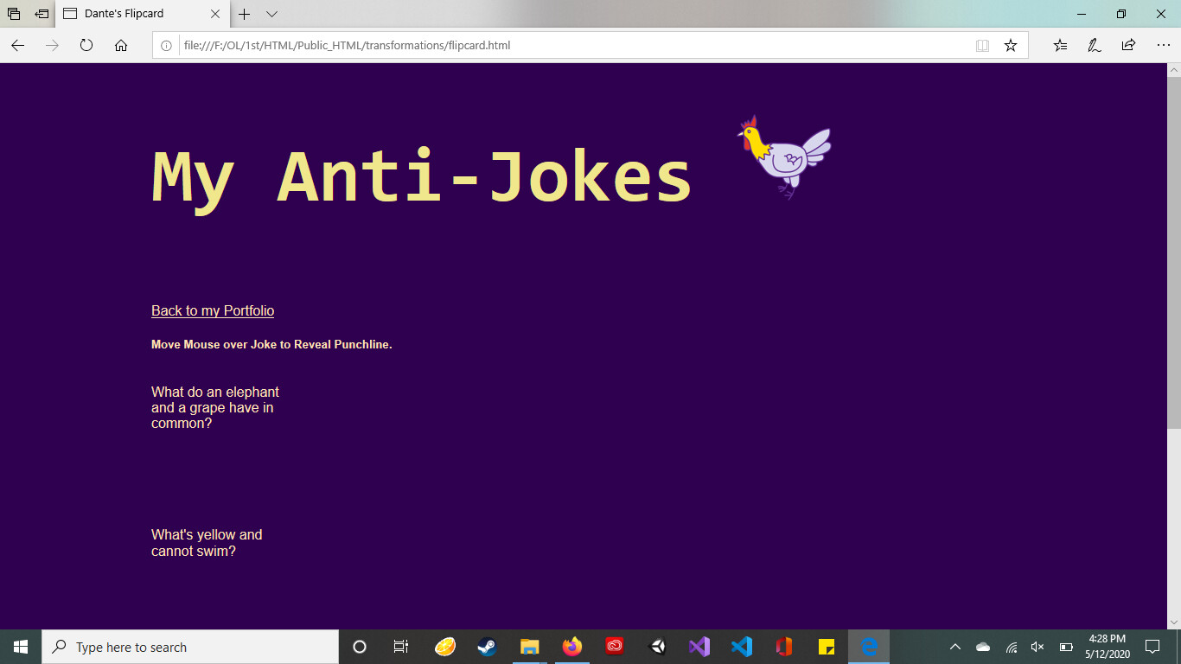Launch Unity from the taskbar
The width and height of the screenshot is (1181, 664).
656,646
